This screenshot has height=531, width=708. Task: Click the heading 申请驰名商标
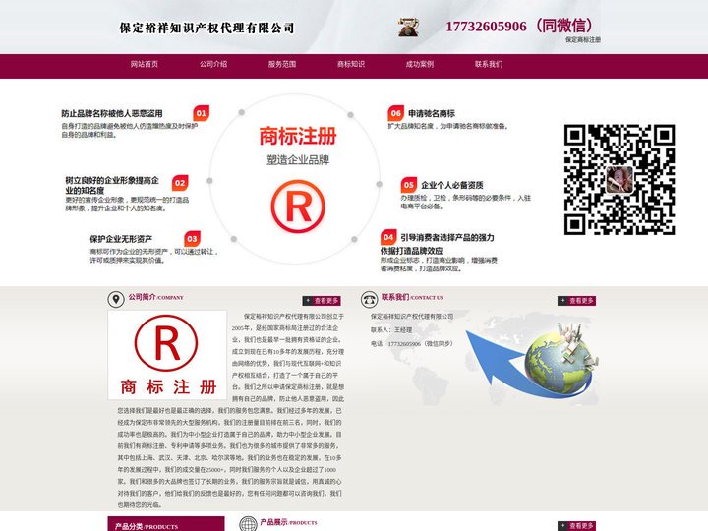tap(432, 113)
